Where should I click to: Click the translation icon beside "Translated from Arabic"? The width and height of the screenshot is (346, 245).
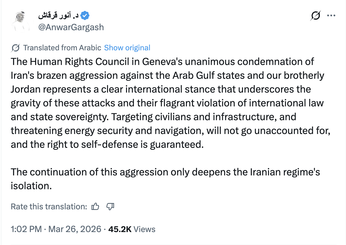(x=16, y=48)
